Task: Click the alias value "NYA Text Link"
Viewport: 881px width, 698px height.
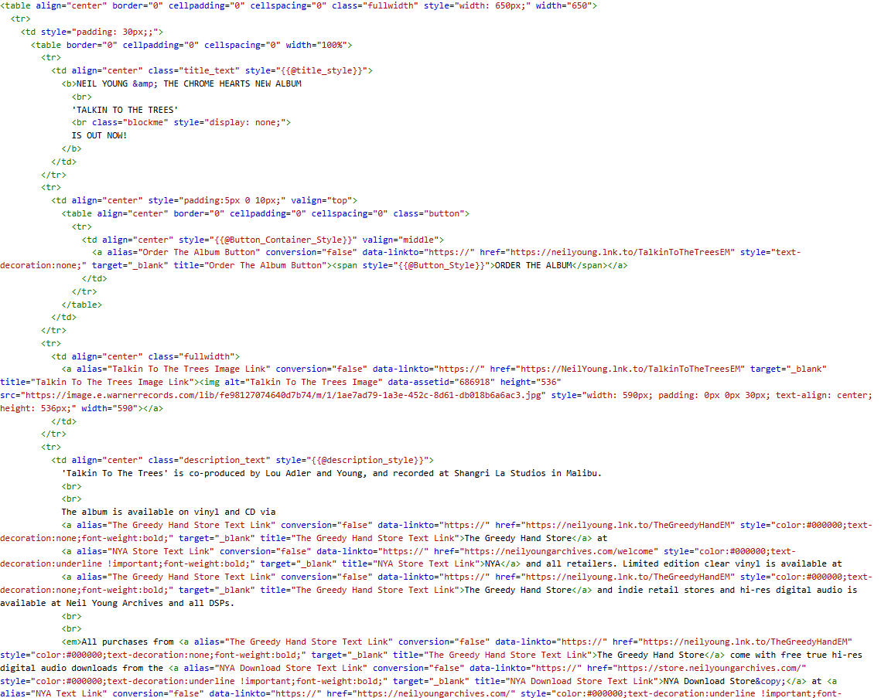Action: coord(69,693)
